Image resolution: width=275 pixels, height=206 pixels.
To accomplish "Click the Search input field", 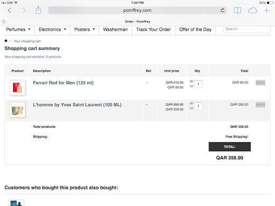I will pos(247,29).
